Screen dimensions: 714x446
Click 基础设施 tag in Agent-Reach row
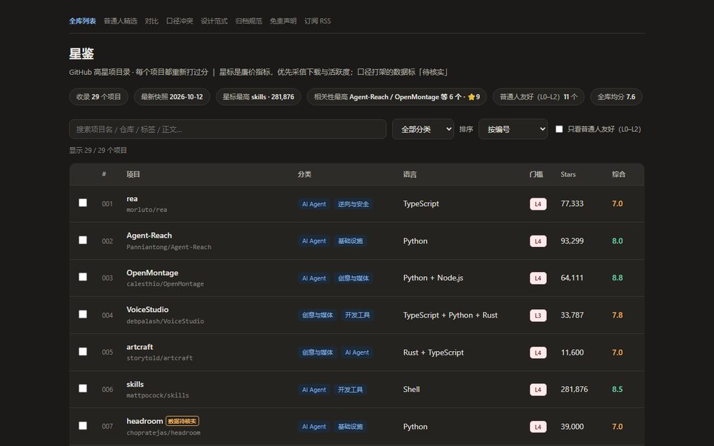(x=350, y=241)
